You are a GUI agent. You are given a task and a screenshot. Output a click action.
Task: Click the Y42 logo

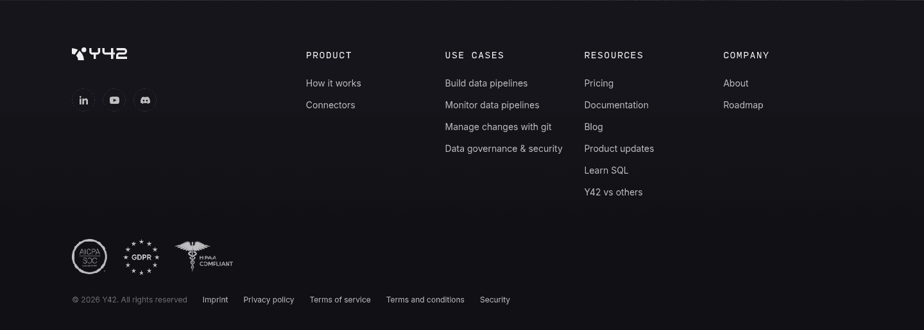tap(99, 54)
